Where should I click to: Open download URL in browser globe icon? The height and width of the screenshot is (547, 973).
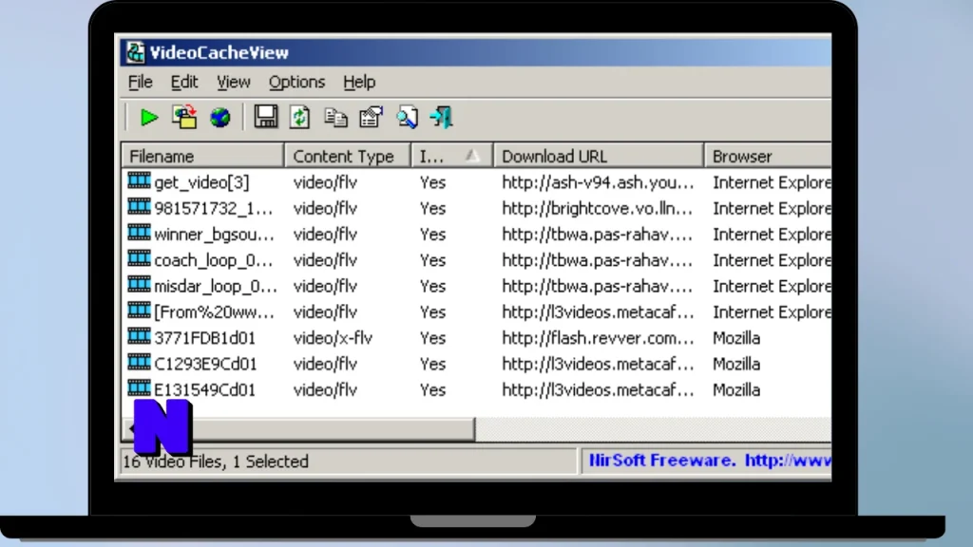point(219,117)
